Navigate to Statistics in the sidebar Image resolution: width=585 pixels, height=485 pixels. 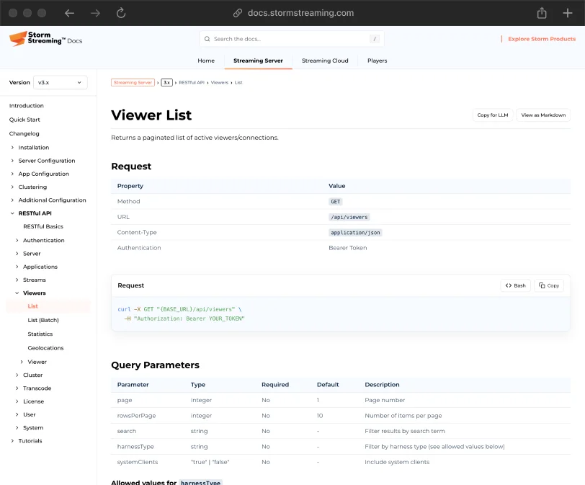(41, 334)
